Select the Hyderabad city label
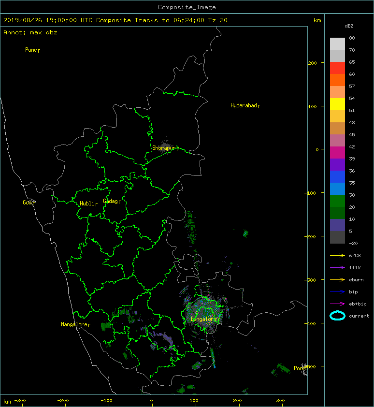Image resolution: width=374 pixels, height=407 pixels. [245, 105]
